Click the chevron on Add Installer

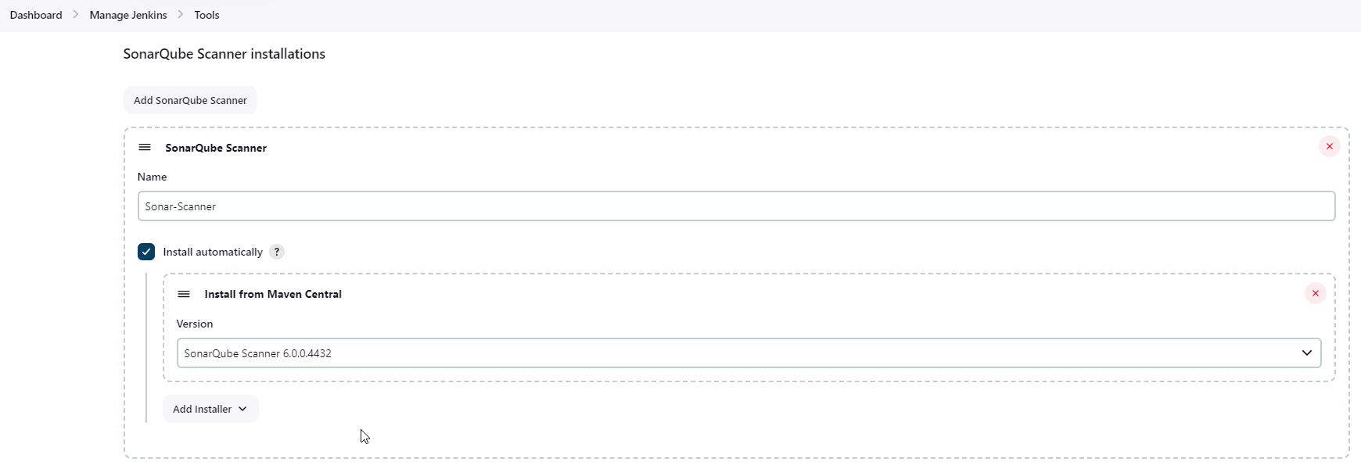242,409
